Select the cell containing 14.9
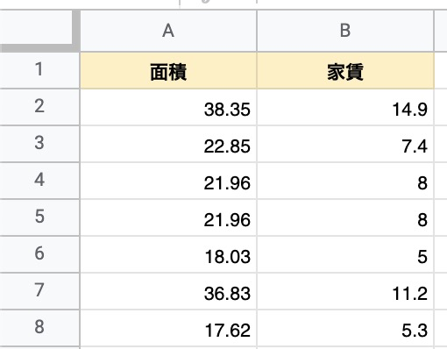 [x=345, y=107]
